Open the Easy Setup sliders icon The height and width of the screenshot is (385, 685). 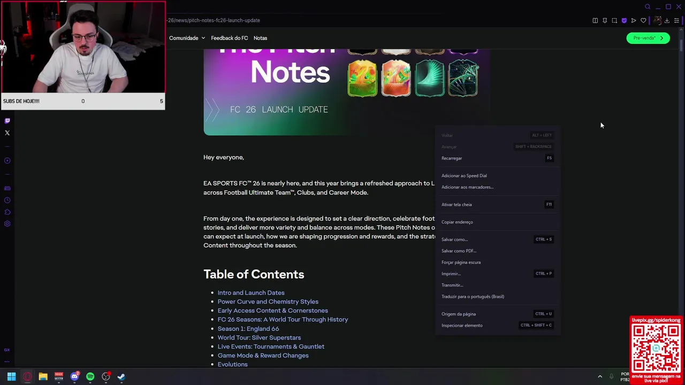tap(676, 20)
